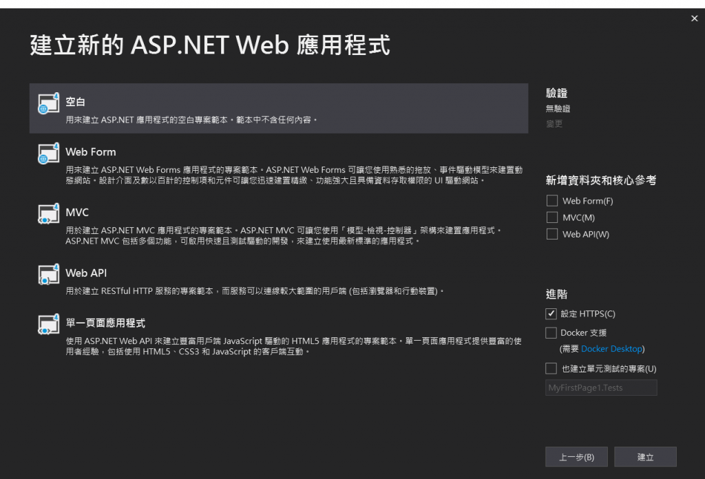Select the 空白 template title
Screen dimensions: 705x479
pos(75,102)
